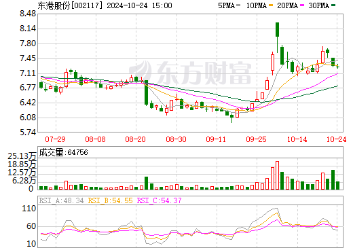Viewport: 353px width, 248px height.
Task: Click the 6.08 price axis label
Action: pyautogui.click(x=28, y=118)
